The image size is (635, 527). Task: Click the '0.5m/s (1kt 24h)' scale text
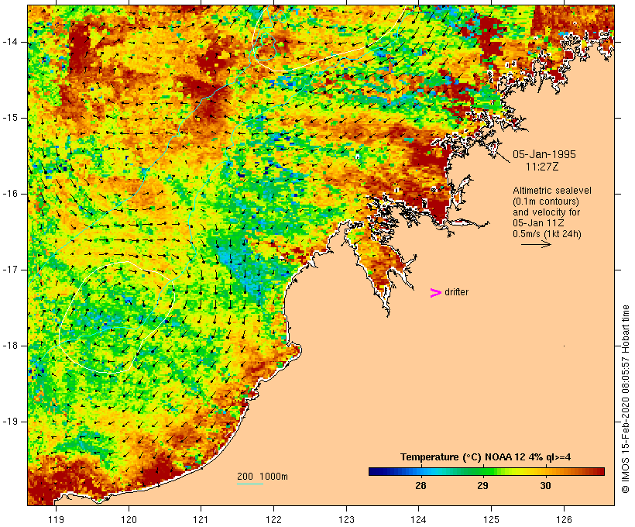pos(547,234)
